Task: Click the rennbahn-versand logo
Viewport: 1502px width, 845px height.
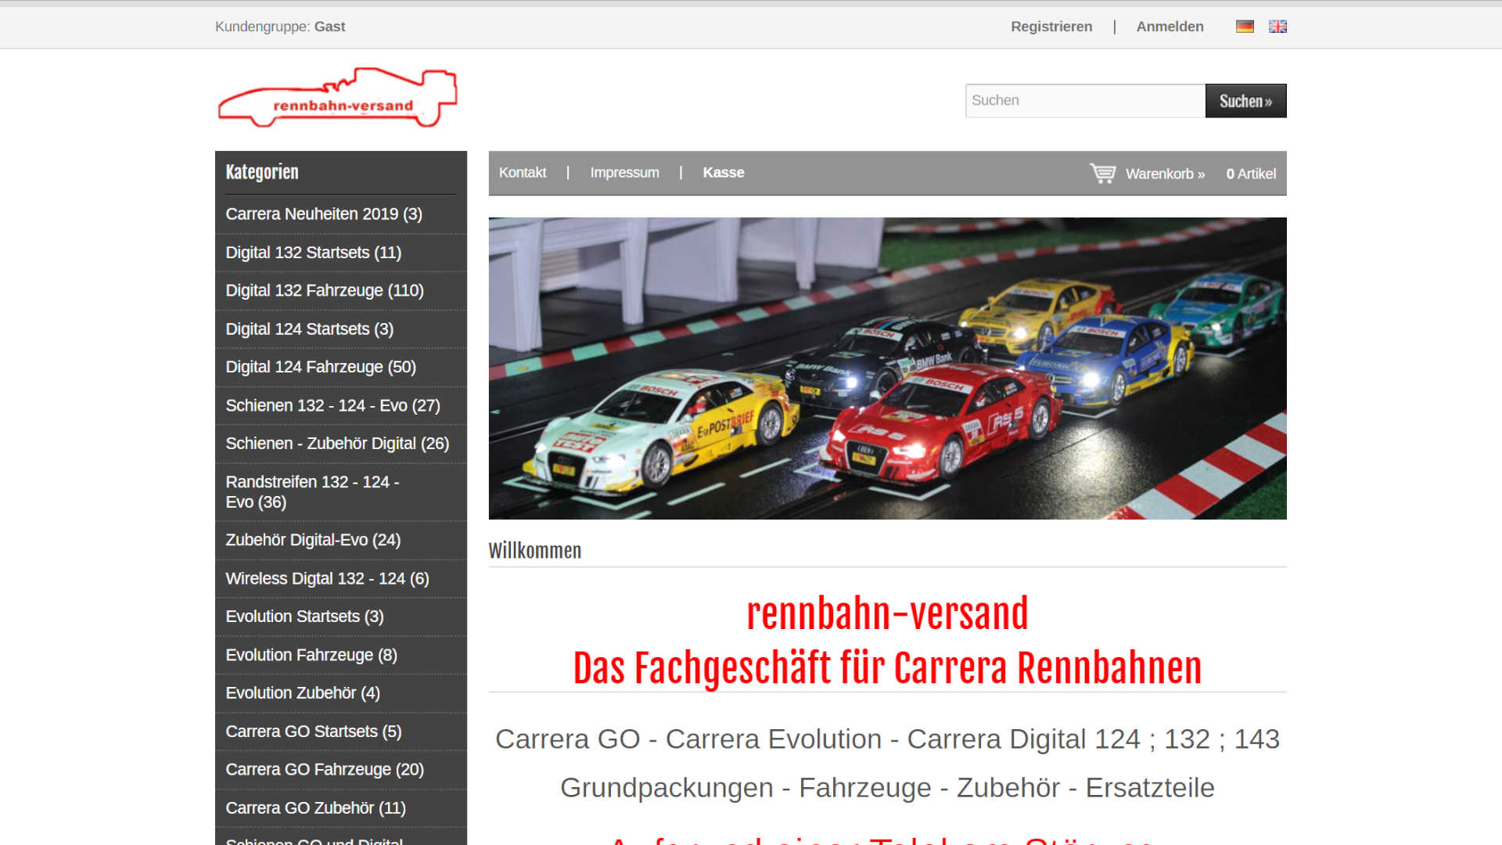Action: click(337, 99)
